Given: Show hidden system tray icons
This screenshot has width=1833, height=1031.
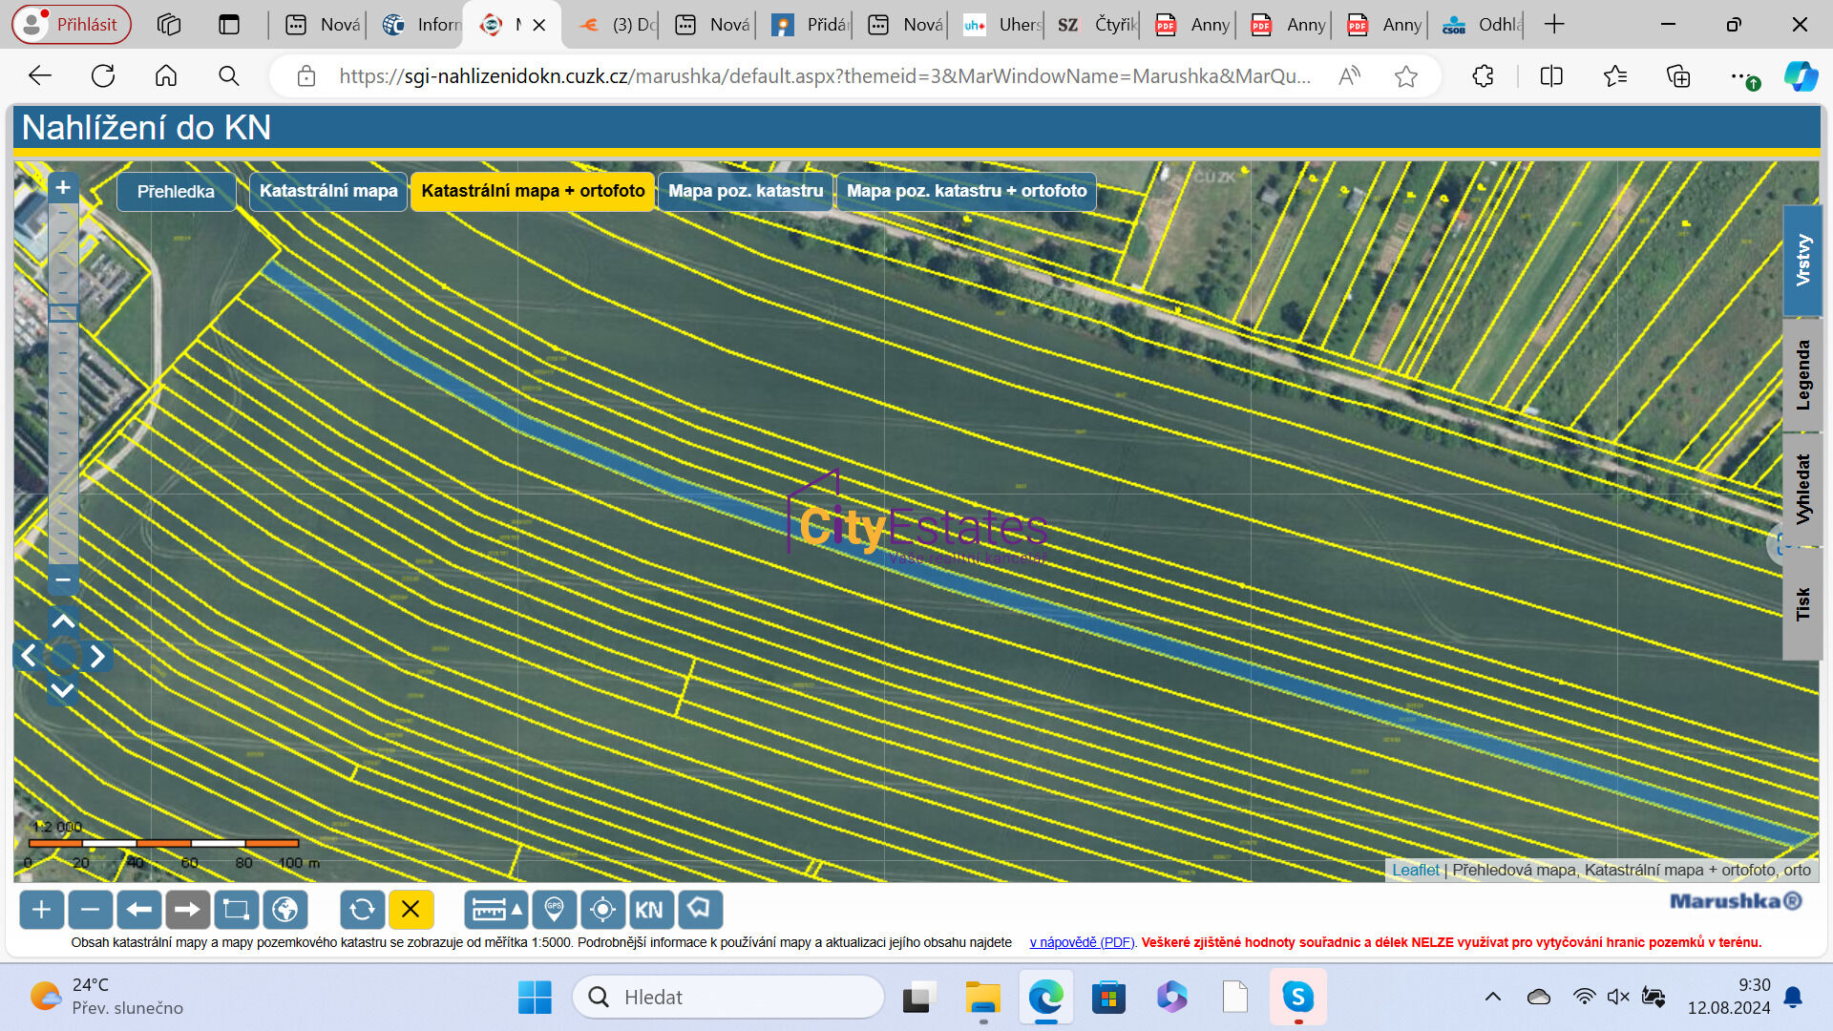Looking at the screenshot, I should point(1493,997).
